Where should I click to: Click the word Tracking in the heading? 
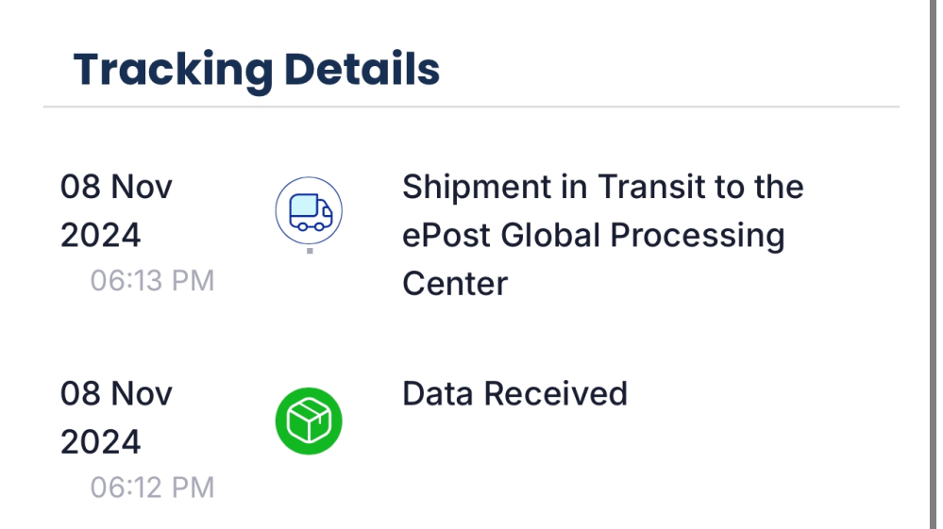(173, 72)
